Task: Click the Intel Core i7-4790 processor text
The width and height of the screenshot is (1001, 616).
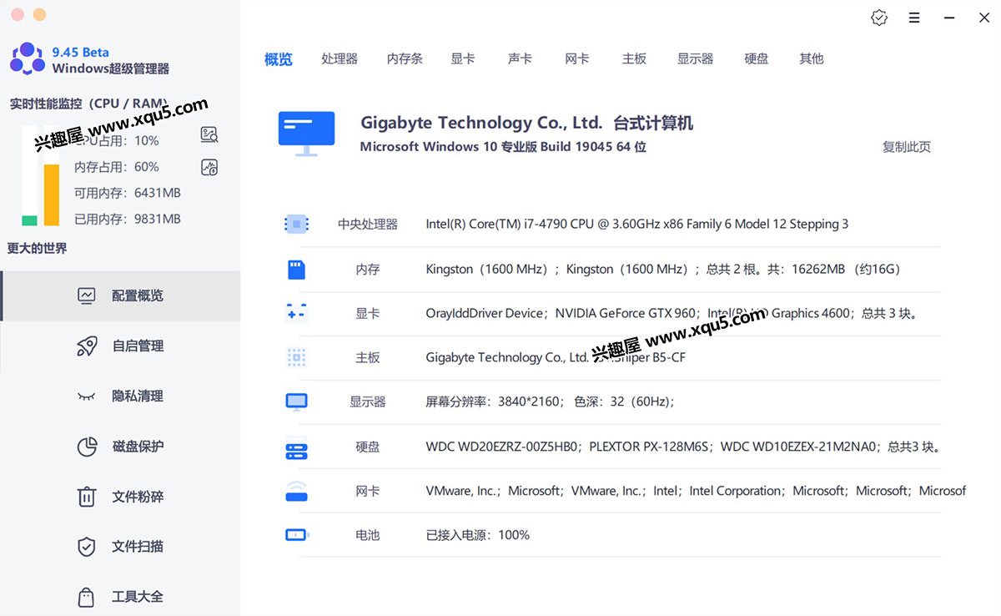Action: (x=637, y=224)
